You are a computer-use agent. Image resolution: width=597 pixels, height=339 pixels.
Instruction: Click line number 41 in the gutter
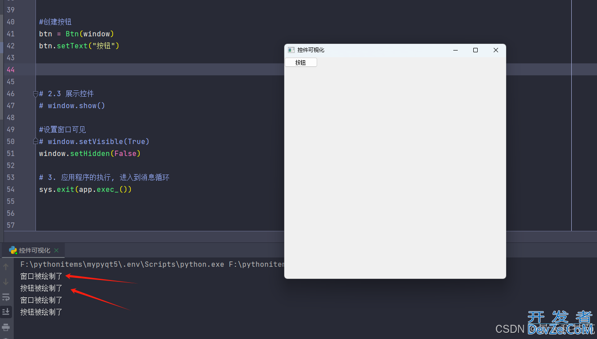coord(11,34)
